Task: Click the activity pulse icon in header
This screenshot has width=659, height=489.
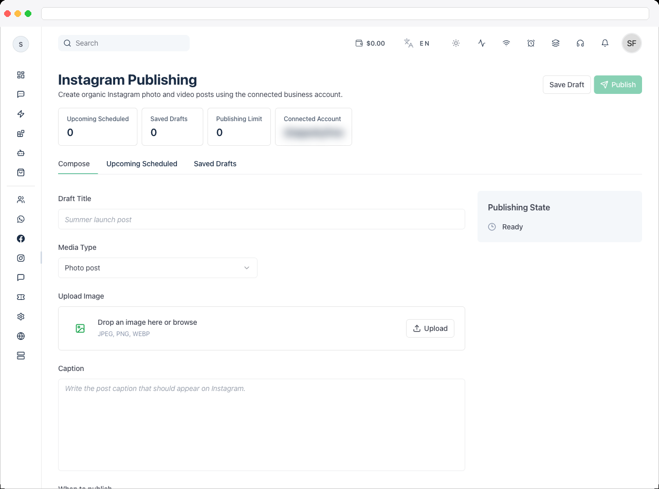Action: pyautogui.click(x=482, y=43)
